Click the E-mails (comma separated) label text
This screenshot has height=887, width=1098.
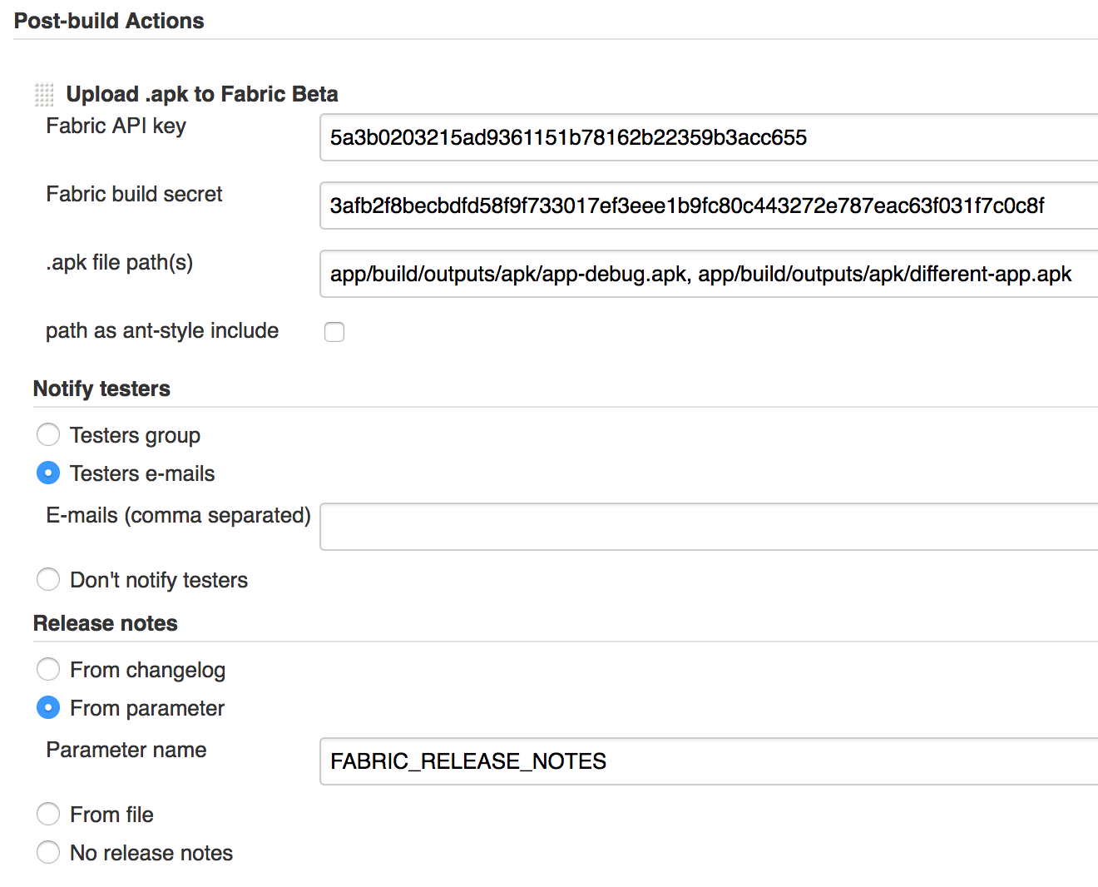[x=178, y=515]
